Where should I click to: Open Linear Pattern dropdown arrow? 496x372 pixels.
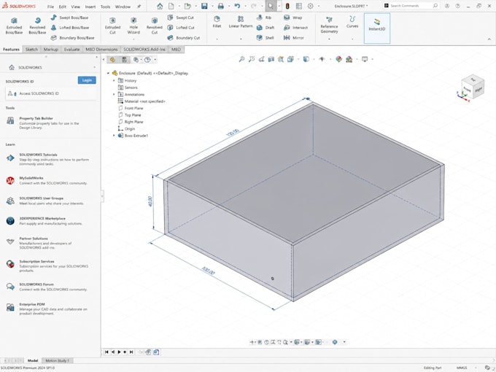point(241,39)
